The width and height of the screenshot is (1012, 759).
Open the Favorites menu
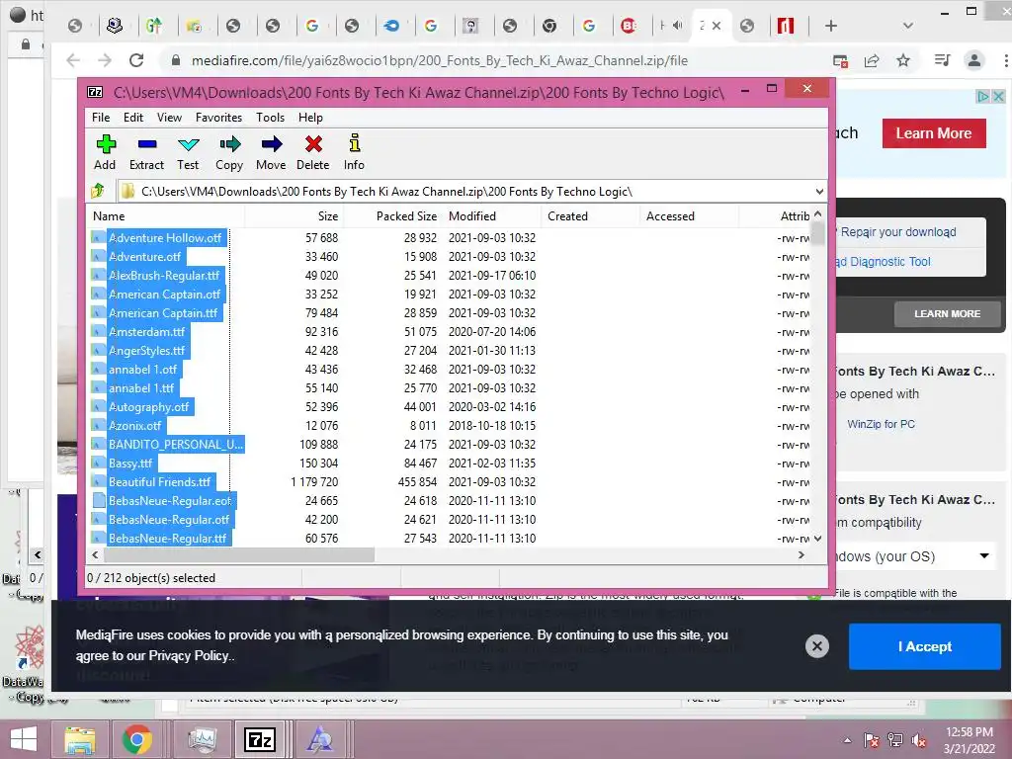point(218,118)
